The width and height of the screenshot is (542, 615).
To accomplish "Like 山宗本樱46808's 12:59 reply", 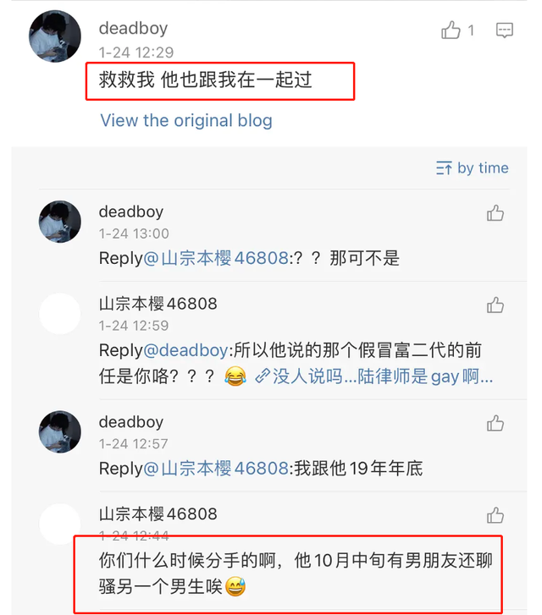I will click(495, 305).
